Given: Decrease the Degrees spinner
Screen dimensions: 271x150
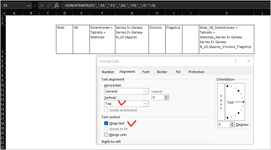Looking at the screenshot, I should tap(232, 126).
